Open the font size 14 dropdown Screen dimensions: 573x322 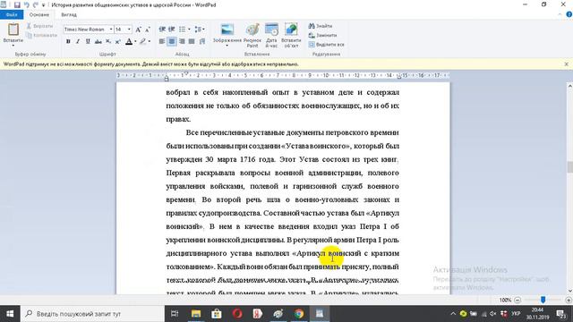(x=129, y=30)
